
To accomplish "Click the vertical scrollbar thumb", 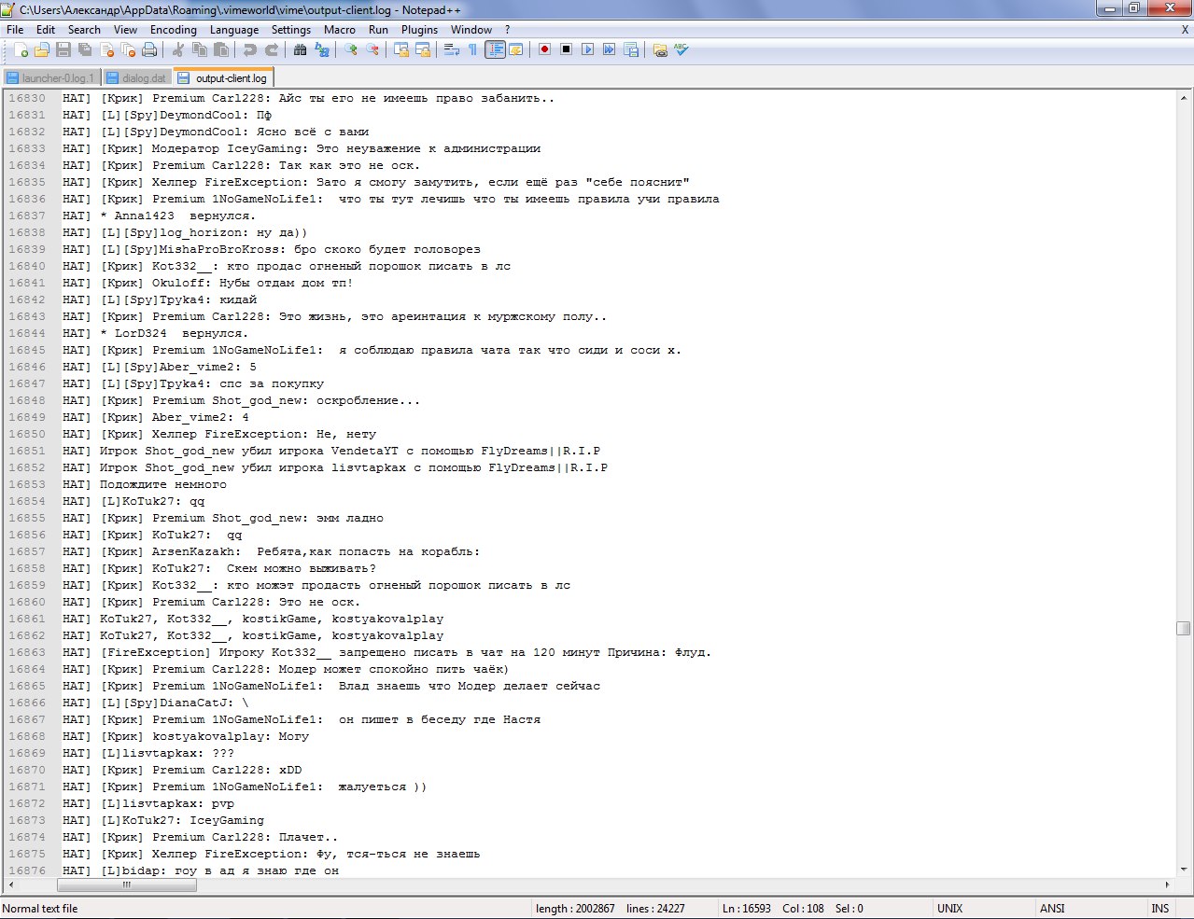I will pyautogui.click(x=1184, y=628).
